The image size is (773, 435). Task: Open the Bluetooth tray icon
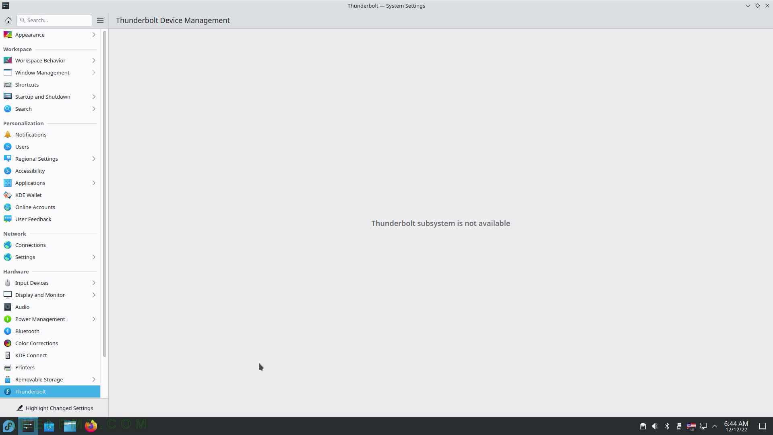click(667, 426)
